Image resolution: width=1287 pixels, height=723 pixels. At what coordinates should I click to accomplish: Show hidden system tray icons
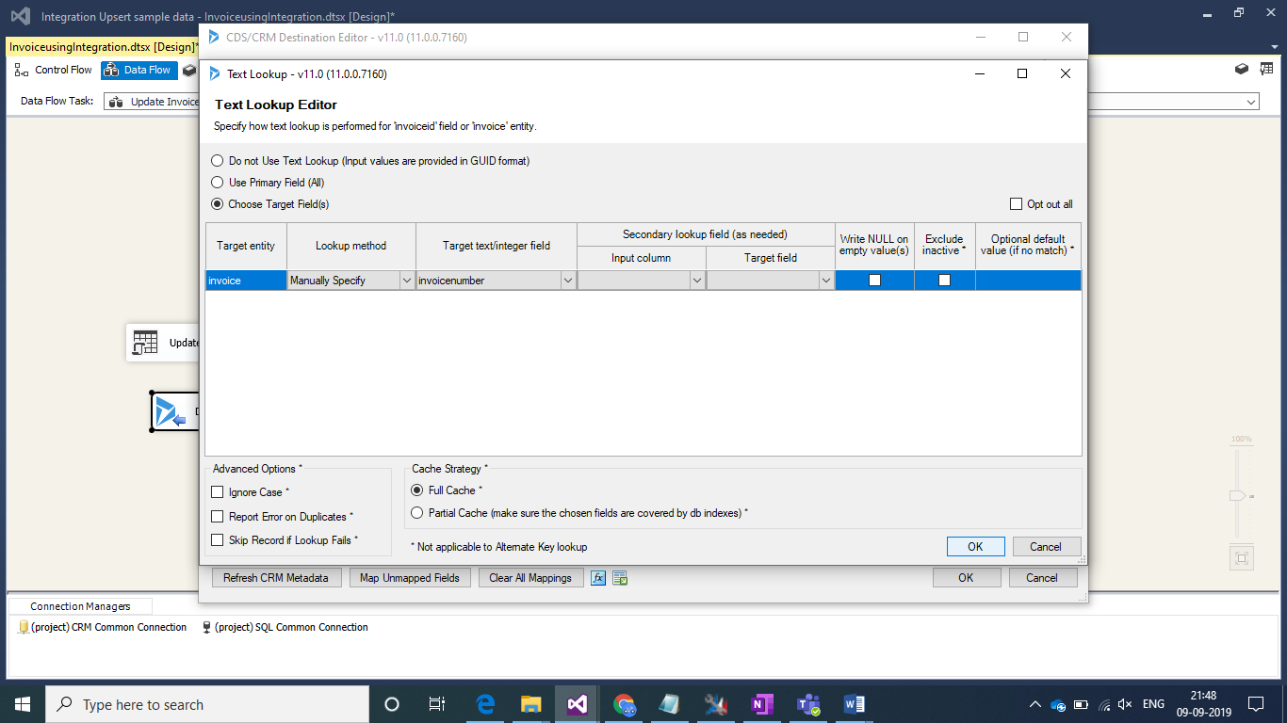1035,704
